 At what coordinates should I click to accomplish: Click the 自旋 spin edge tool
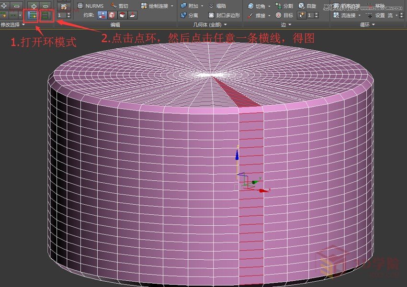point(307,6)
